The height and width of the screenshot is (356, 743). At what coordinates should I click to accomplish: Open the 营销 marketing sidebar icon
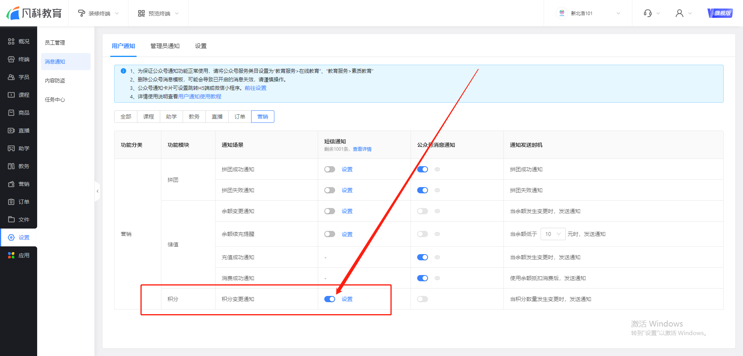point(11,184)
